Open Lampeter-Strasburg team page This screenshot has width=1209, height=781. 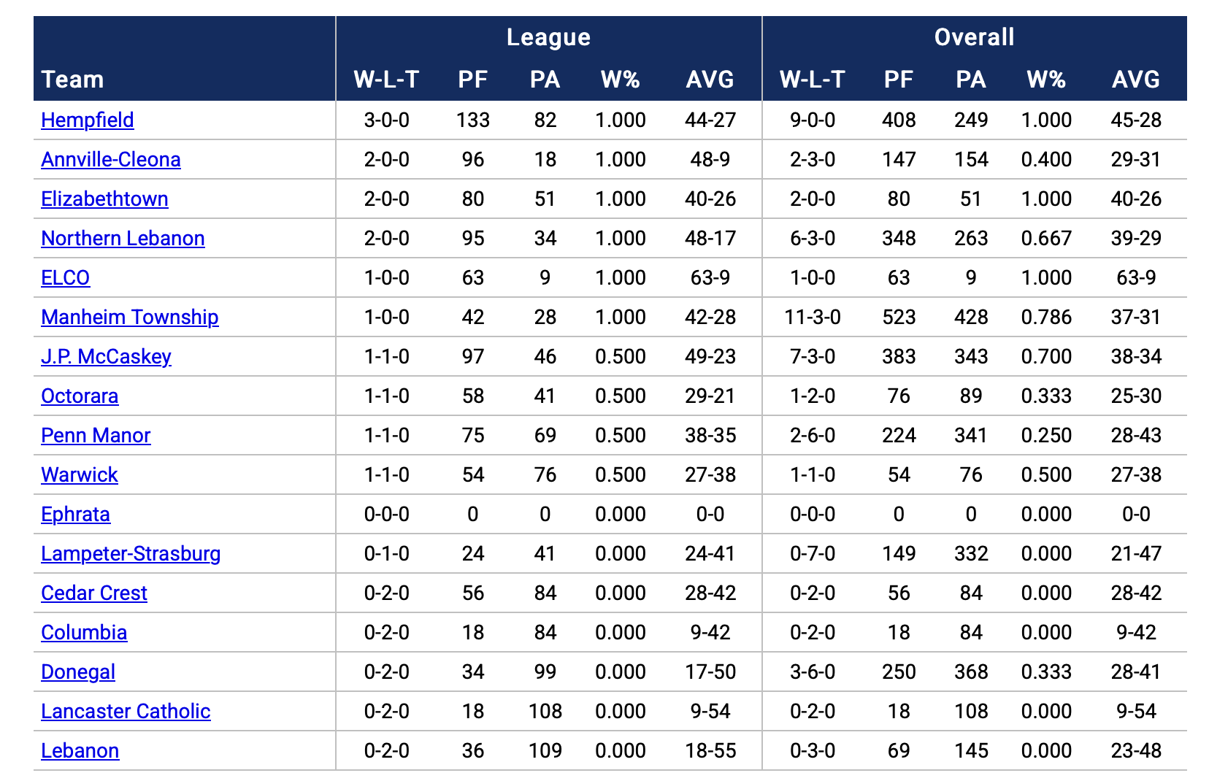(x=131, y=554)
